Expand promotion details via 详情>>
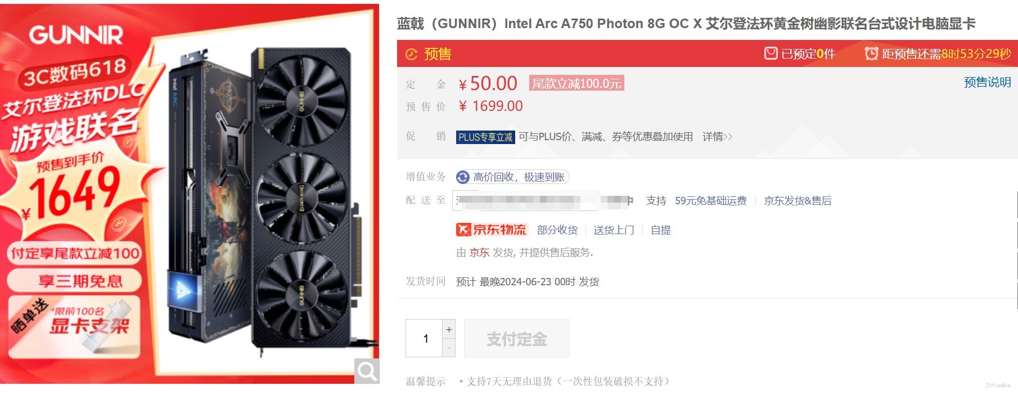 (x=717, y=137)
